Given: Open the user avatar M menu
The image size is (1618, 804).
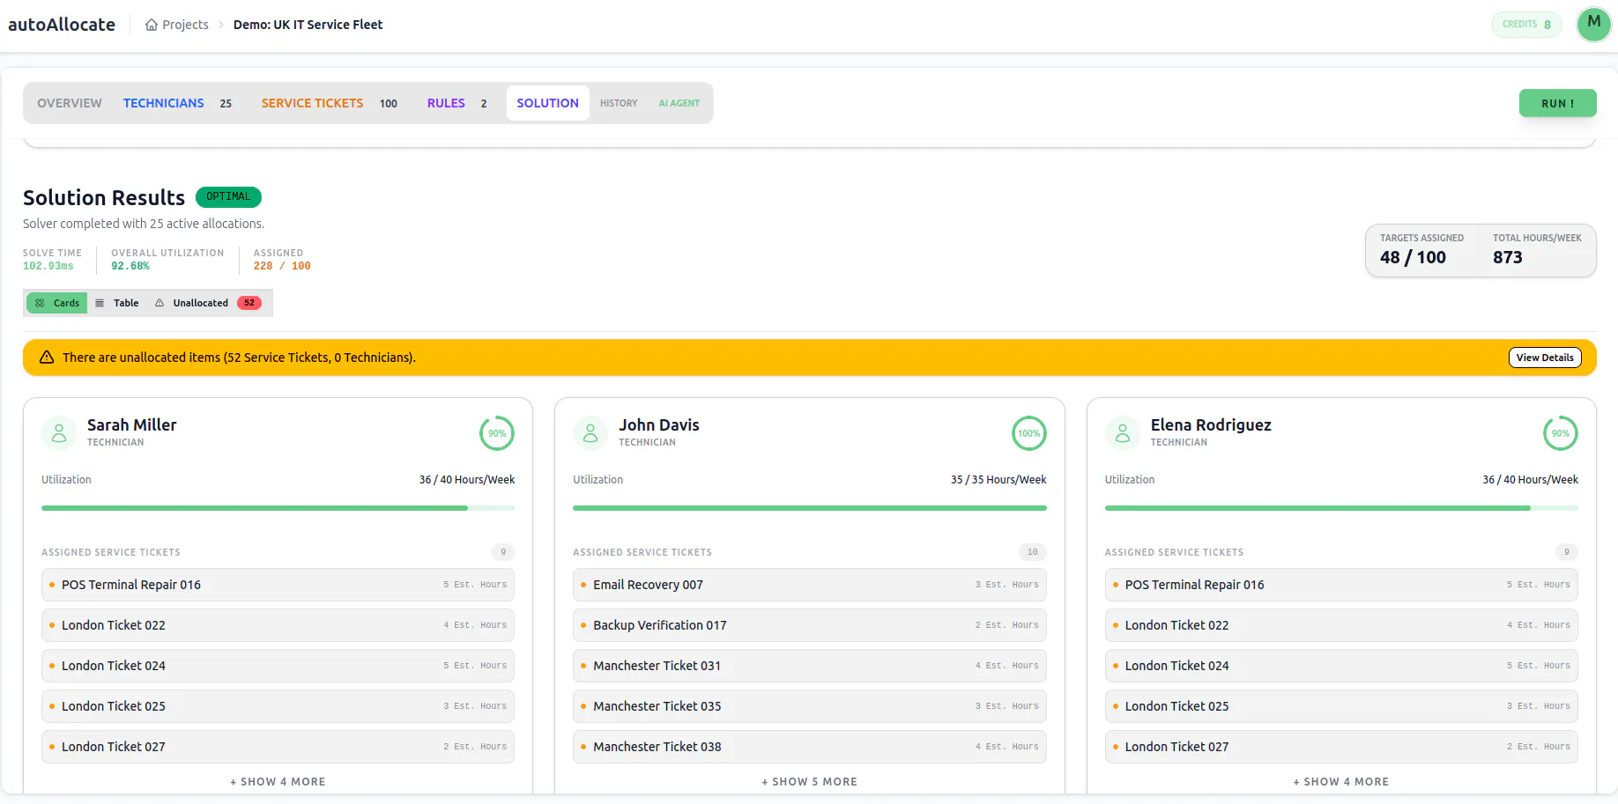Looking at the screenshot, I should [x=1593, y=24].
